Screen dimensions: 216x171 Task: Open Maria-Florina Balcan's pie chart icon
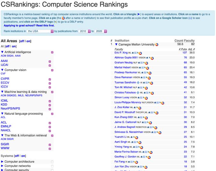pos(151,152)
